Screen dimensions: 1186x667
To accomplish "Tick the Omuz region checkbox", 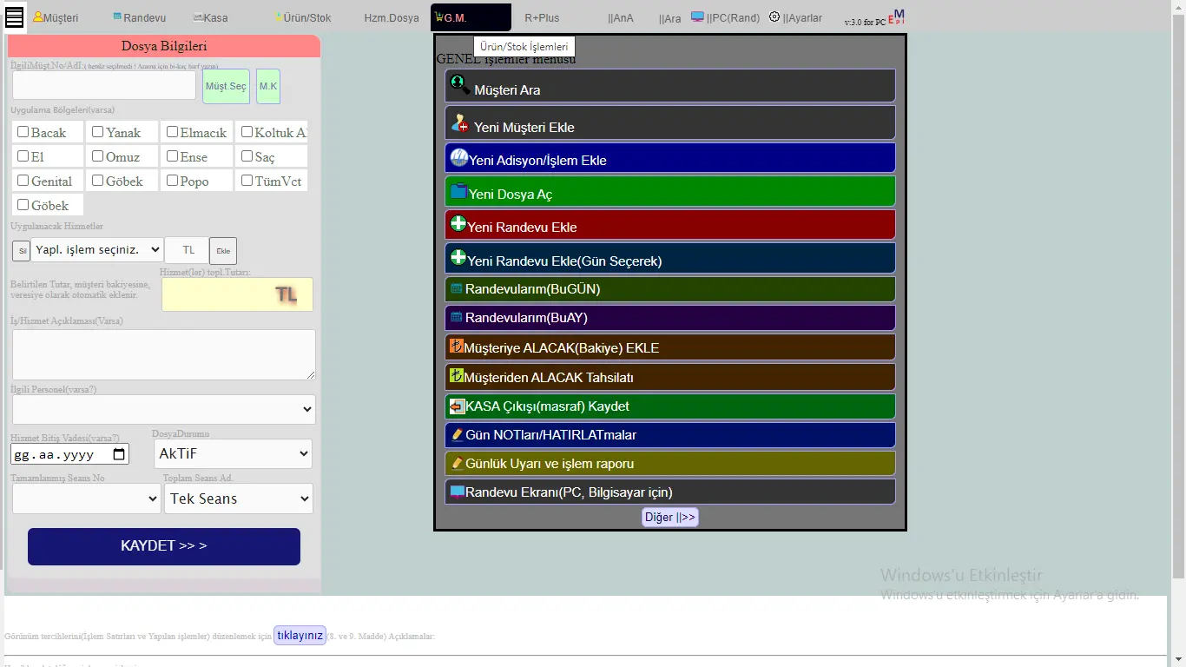I will [x=98, y=156].
